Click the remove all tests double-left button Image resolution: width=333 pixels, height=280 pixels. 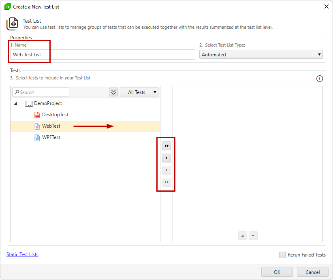tap(166, 182)
